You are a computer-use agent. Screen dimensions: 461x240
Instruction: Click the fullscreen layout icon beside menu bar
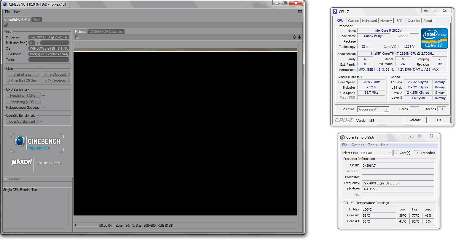click(x=300, y=12)
